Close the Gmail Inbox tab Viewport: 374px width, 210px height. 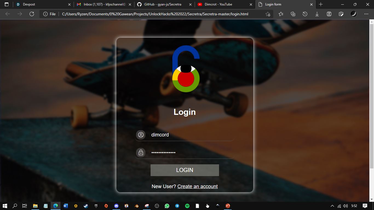130,4
